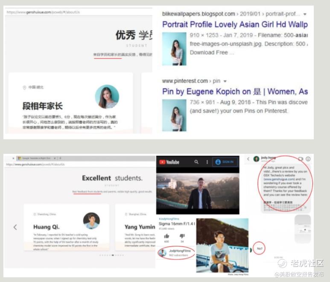Click location icon on Yang Yumin card
The image size is (330, 282).
click(x=126, y=214)
